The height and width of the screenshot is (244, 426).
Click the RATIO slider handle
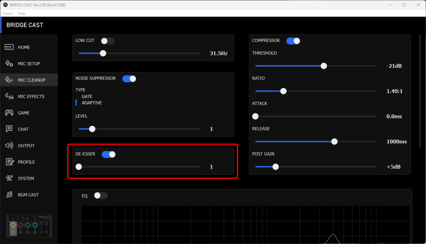(283, 91)
